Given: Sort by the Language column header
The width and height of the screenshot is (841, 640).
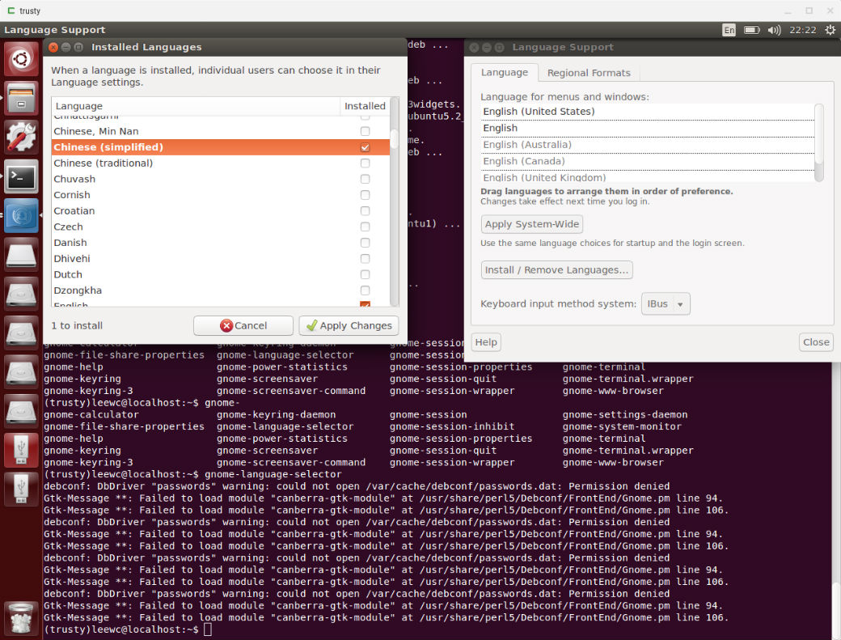Looking at the screenshot, I should [196, 106].
